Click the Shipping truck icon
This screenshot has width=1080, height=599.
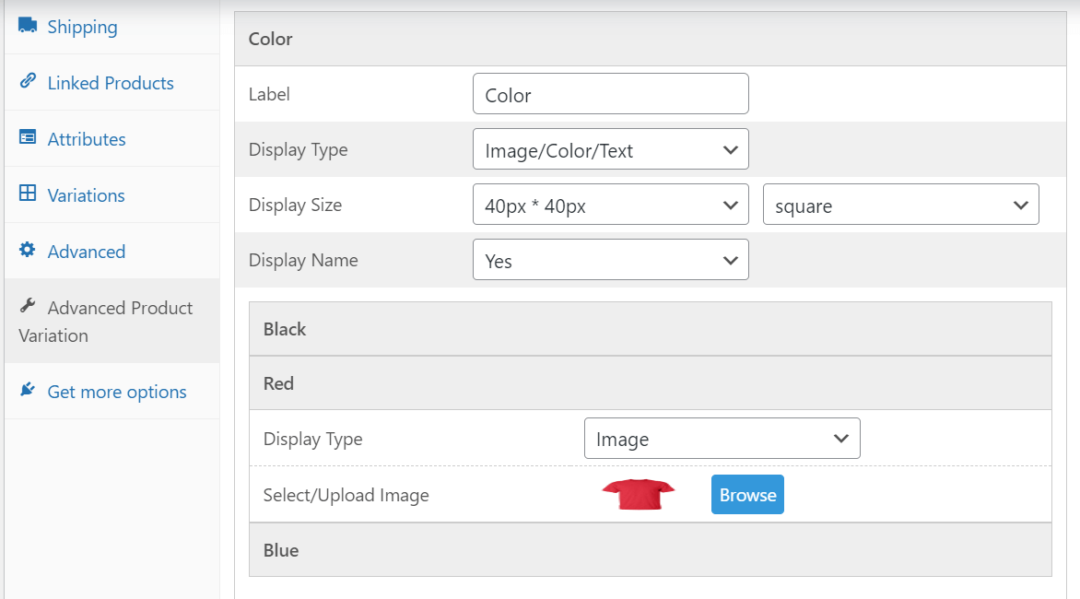click(x=28, y=26)
